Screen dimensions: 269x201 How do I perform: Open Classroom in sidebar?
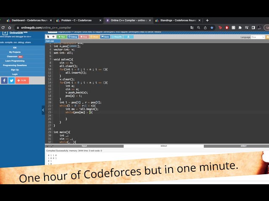pos(15,57)
